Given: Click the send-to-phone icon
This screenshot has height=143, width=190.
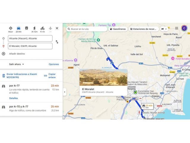Looking at the screenshot, I should [x=4, y=76].
